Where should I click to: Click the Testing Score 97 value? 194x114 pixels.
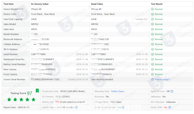(29, 93)
